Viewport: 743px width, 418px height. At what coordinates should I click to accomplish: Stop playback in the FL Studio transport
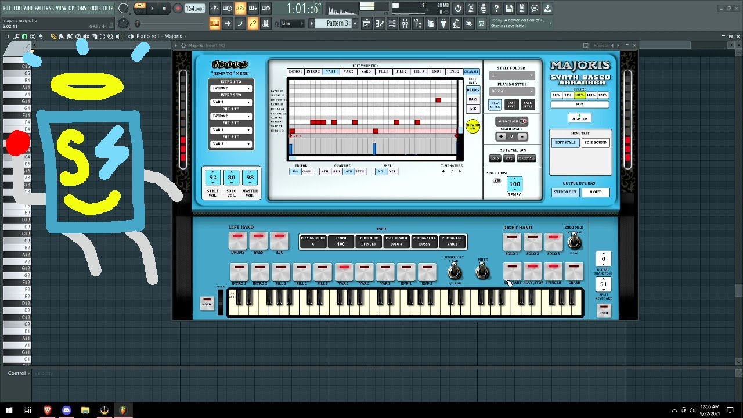pyautogui.click(x=165, y=8)
